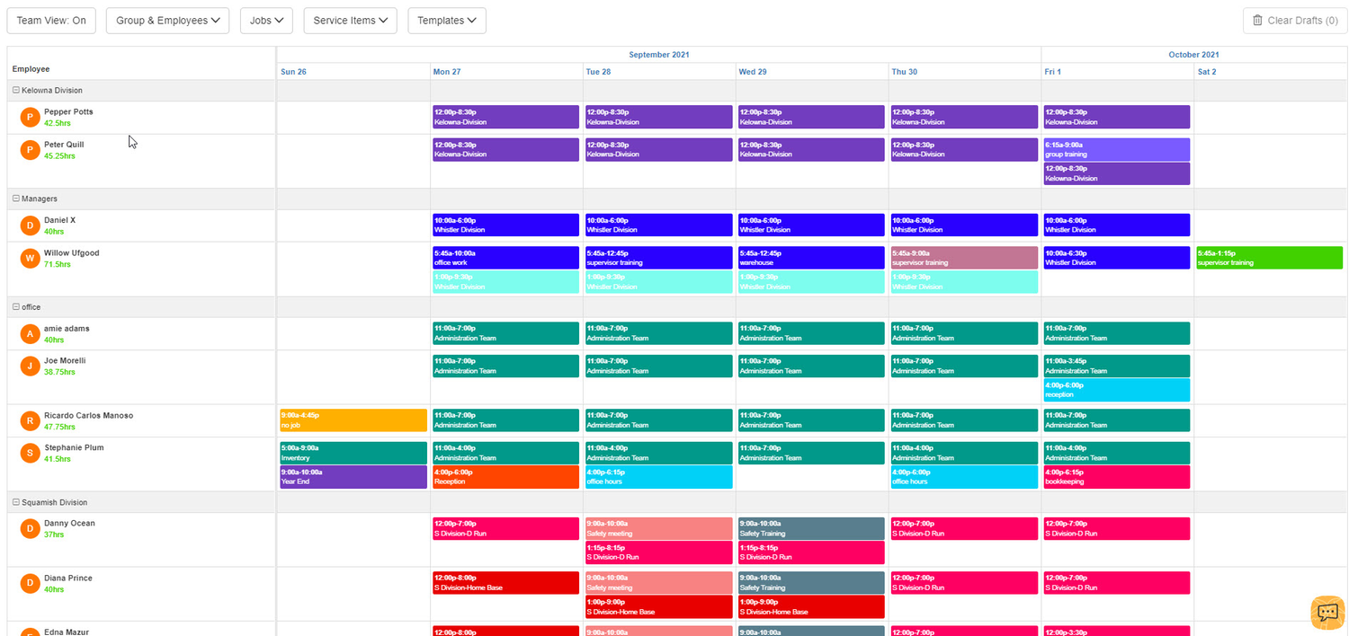Open the Templates dropdown
This screenshot has height=636, width=1349.
(x=447, y=21)
